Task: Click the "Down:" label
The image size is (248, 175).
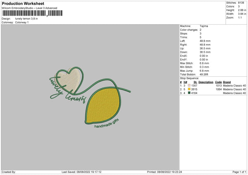Action: [x=184, y=52]
